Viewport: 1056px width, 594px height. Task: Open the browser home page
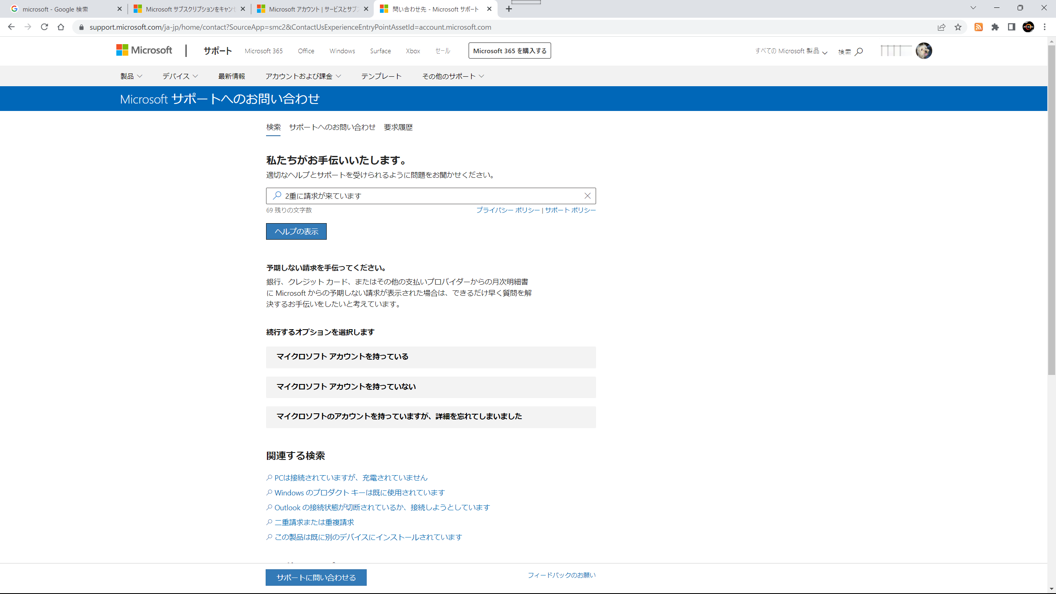click(x=61, y=27)
